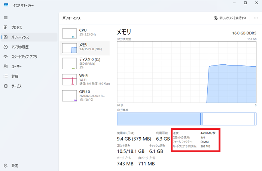Click キャッシュ済み value 6.1 GB
262x171 pixels.
pyautogui.click(x=156, y=151)
